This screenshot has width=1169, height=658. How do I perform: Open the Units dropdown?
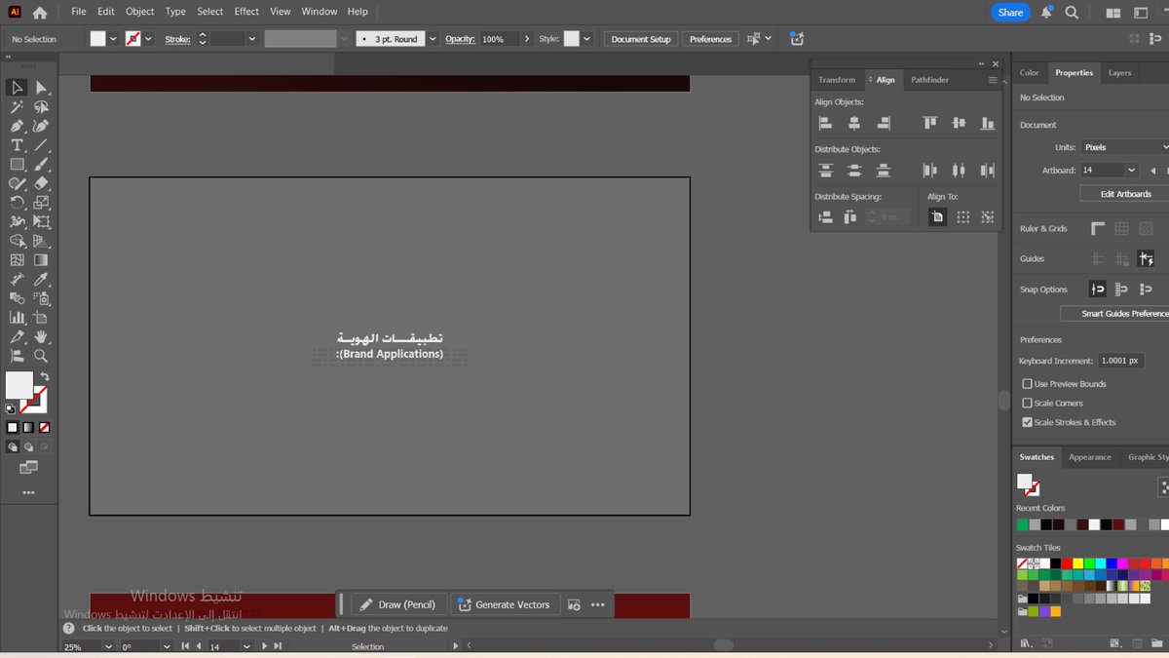(x=1124, y=147)
